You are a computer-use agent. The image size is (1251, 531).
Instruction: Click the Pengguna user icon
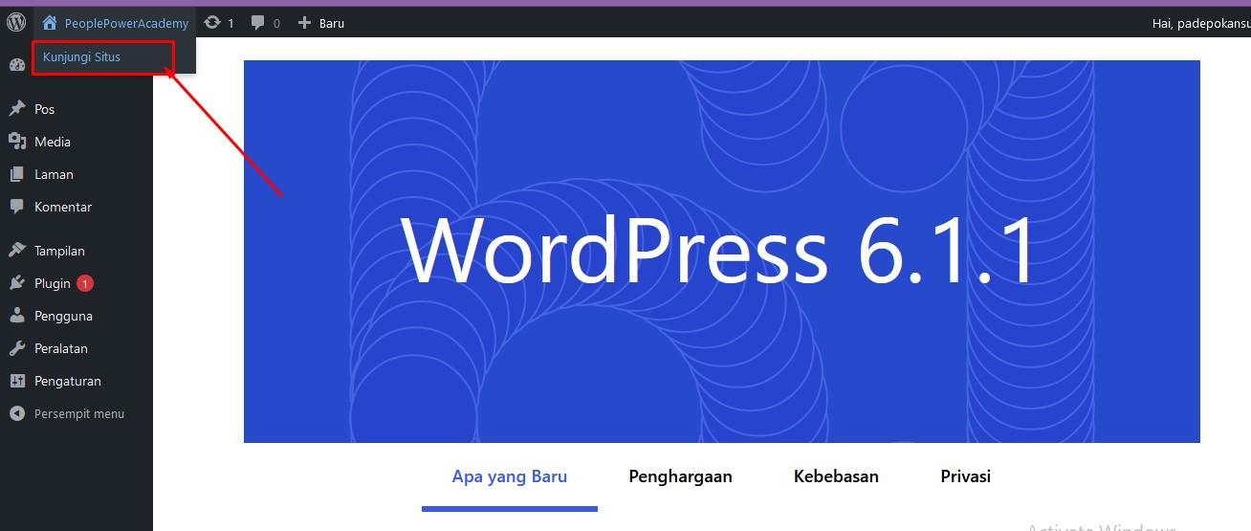click(x=17, y=316)
